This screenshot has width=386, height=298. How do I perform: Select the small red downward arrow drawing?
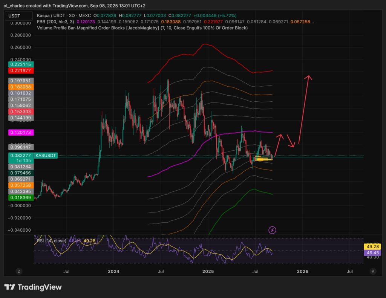[291, 141]
